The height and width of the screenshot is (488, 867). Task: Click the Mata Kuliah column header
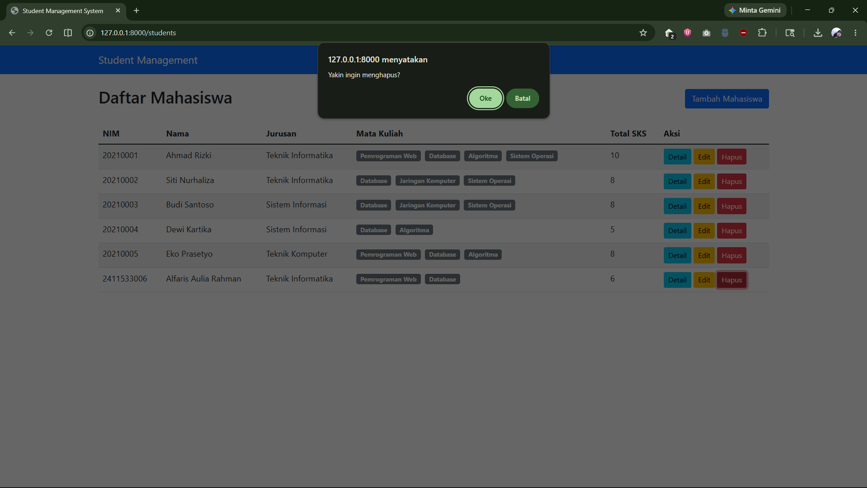click(379, 133)
